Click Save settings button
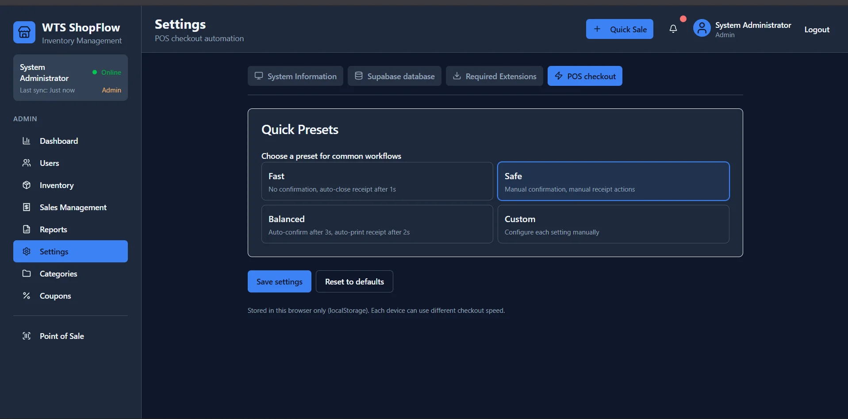848x419 pixels. coord(280,281)
